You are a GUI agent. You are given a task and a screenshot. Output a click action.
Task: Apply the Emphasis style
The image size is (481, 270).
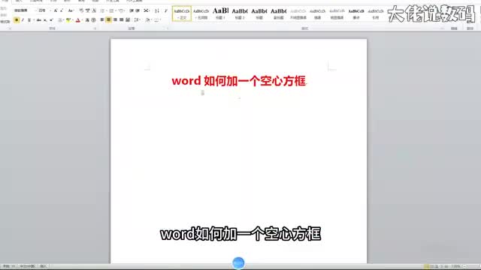317,13
